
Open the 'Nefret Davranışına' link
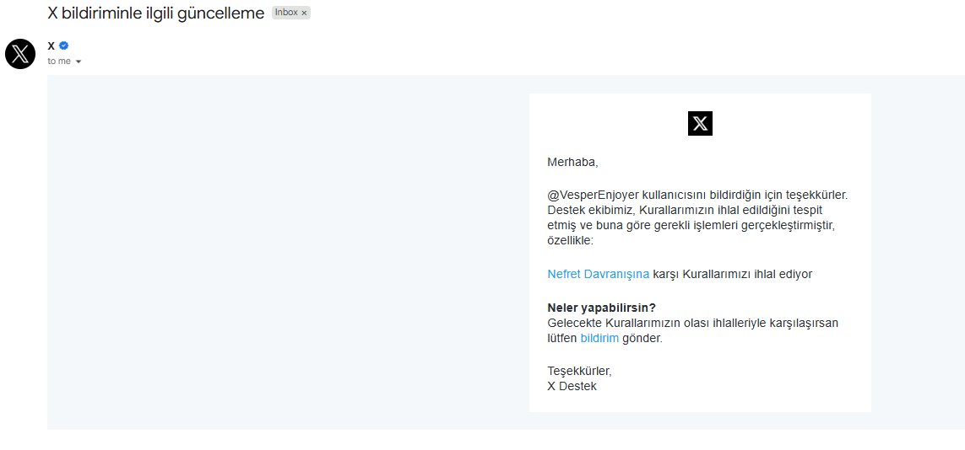pos(599,275)
